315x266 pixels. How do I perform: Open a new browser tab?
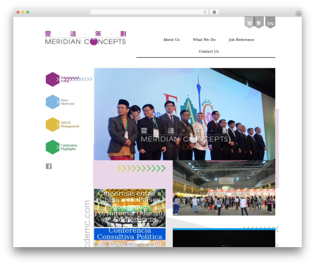(299, 14)
